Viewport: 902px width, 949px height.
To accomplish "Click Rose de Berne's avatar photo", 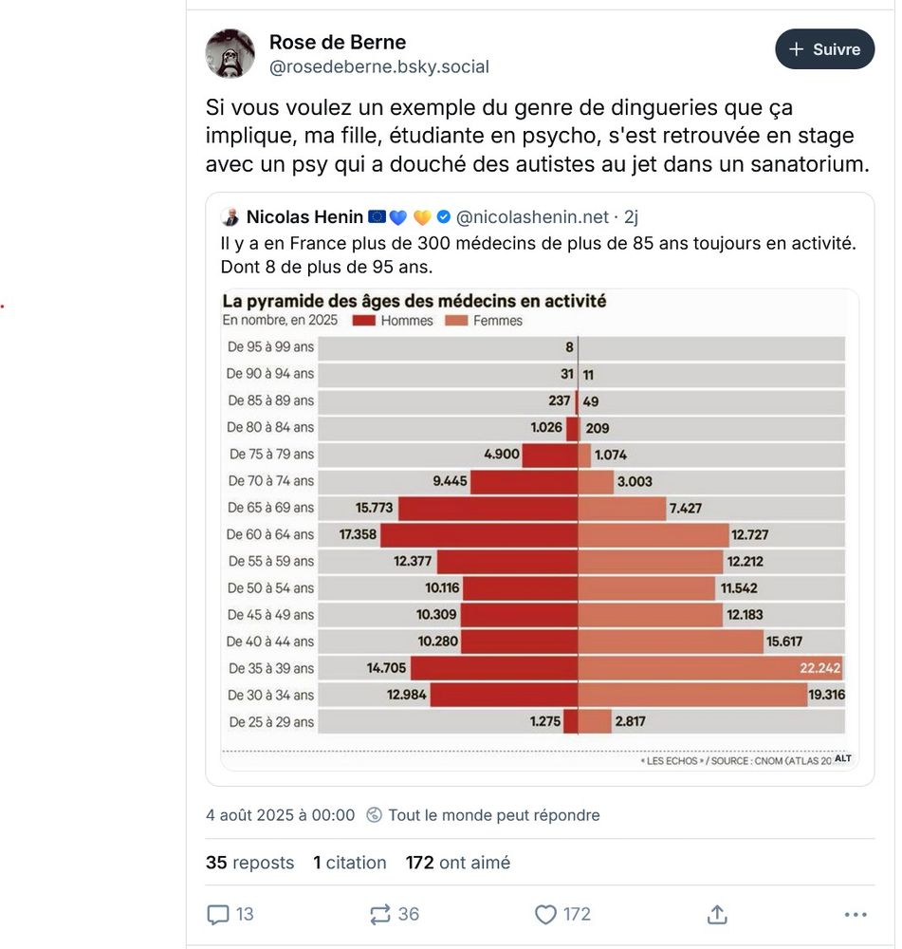I will (x=230, y=52).
